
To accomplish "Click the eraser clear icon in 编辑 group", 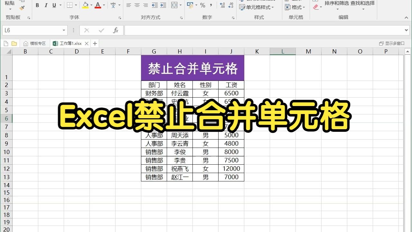I will [316, 7].
